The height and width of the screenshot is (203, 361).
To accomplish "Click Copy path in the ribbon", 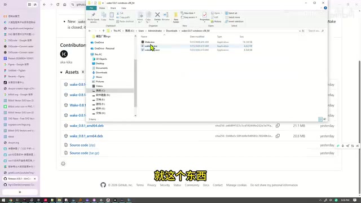I will coord(123,17).
